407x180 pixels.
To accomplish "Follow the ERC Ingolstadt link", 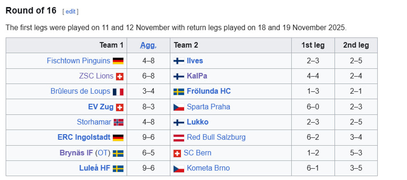I will click(84, 137).
